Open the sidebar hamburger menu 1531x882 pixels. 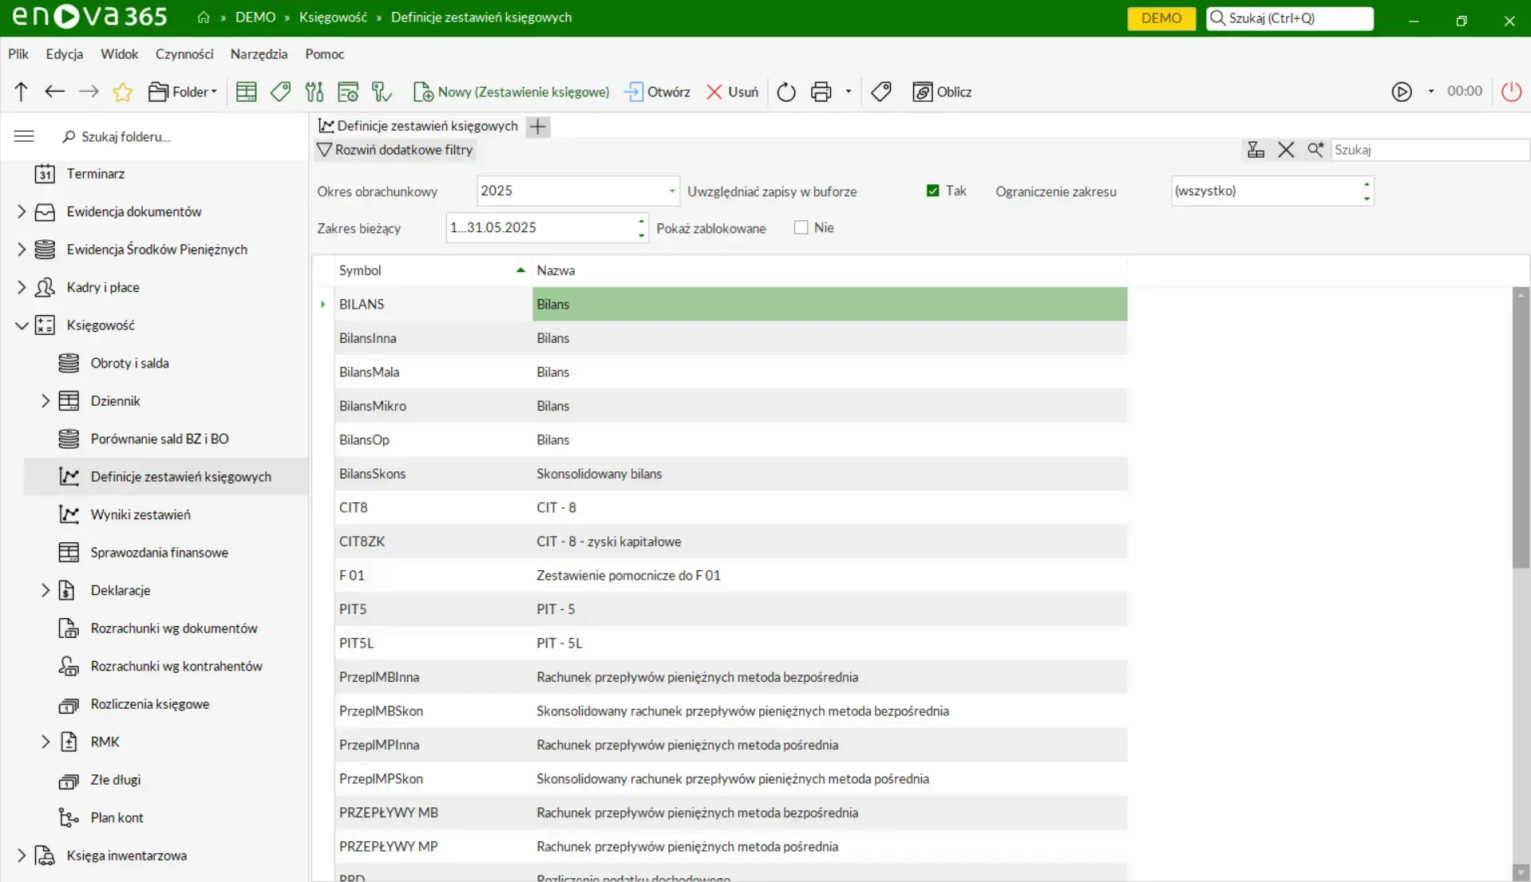(24, 136)
